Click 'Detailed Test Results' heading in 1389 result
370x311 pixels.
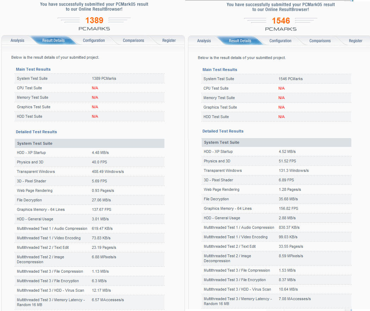[36, 132]
